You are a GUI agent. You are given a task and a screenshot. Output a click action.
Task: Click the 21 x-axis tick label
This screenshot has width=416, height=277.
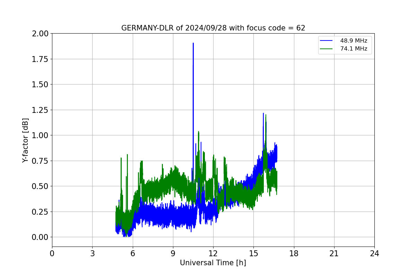[x=334, y=253]
